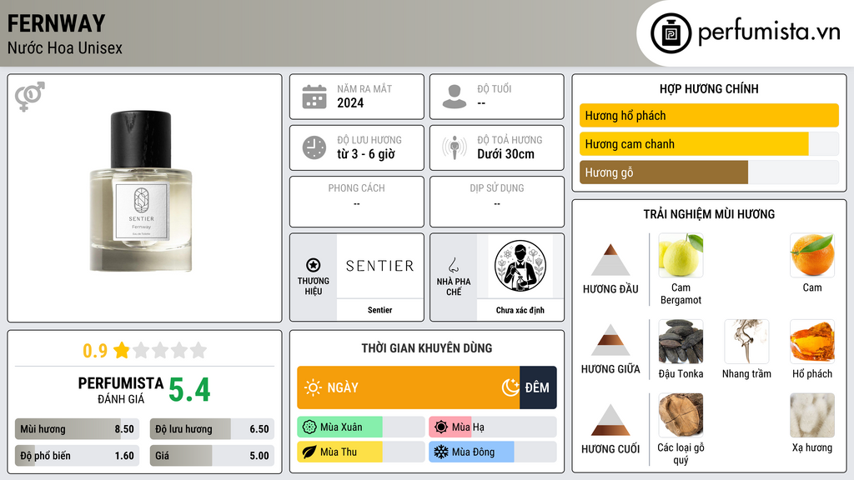Screen dimensions: 854x480
Task: Open the Cam Bergamot note image
Action: coord(681,255)
